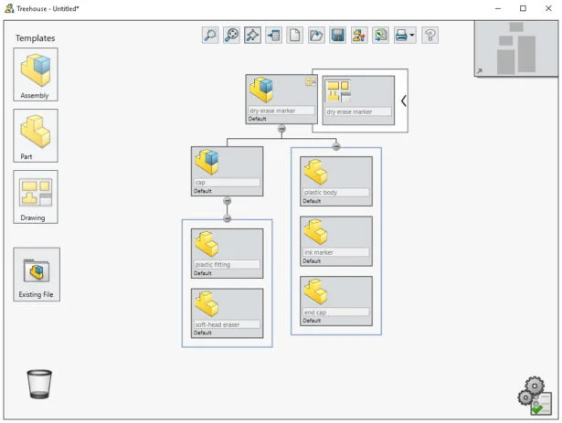This screenshot has width=562, height=423.
Task: Select the Assembly template
Action: click(36, 74)
